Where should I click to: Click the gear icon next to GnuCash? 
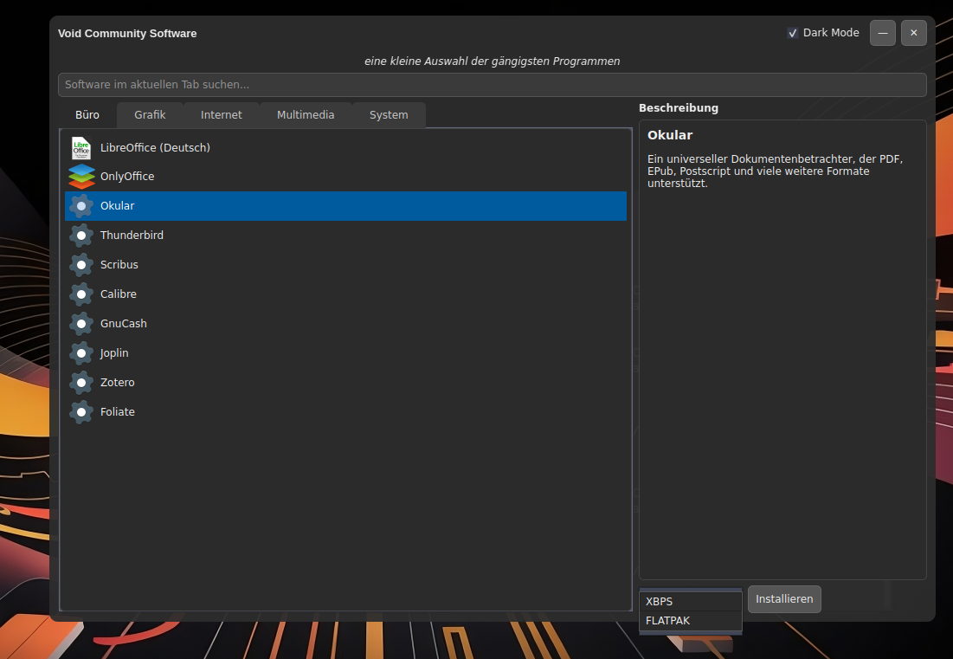tap(81, 324)
